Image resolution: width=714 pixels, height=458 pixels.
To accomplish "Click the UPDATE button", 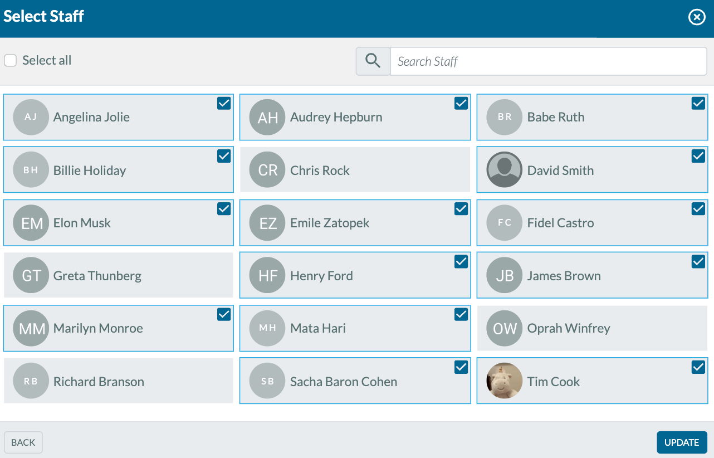I will pyautogui.click(x=682, y=442).
